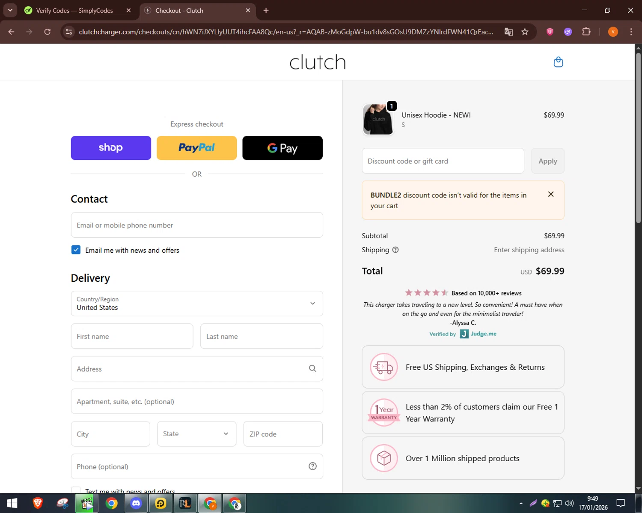Close the Verify Codes tab

128,10
